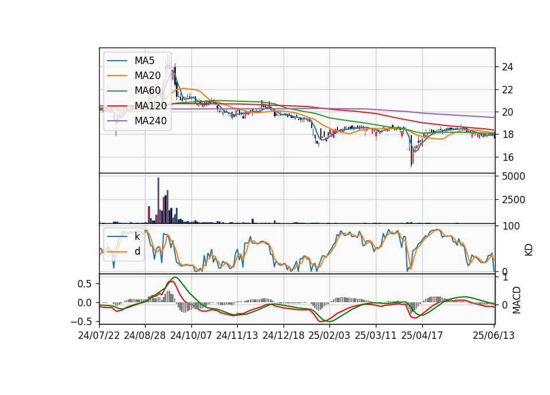
Task: Click the 25/06/13 date label
Action: 493,335
